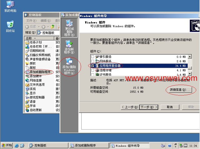Open 文件(F) menu in Control Panel

(x=31, y=21)
